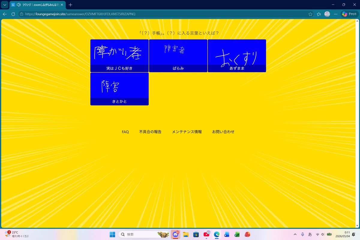Click the player name ばらみ

(x=178, y=68)
